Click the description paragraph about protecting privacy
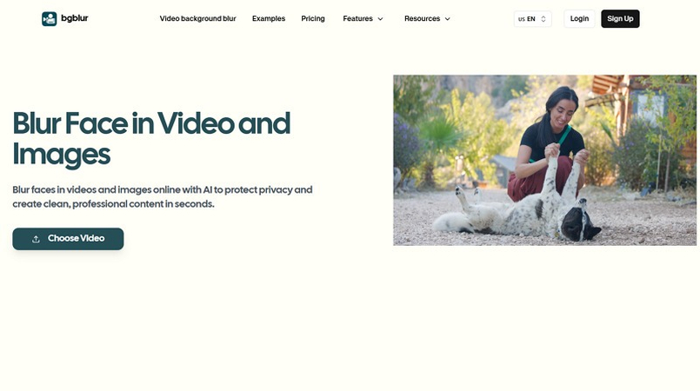 point(163,196)
